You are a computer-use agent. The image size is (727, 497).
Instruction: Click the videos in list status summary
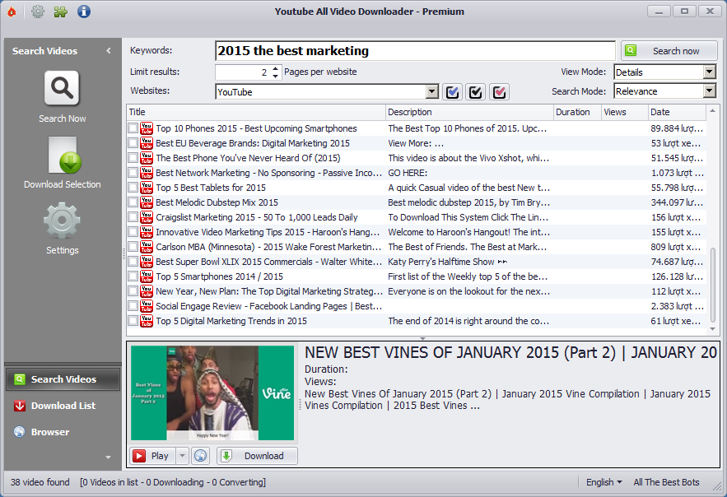(173, 482)
